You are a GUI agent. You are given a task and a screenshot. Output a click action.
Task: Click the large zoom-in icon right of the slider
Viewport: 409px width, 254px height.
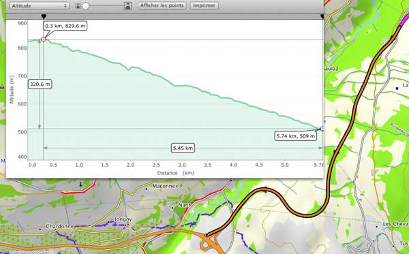click(x=127, y=5)
